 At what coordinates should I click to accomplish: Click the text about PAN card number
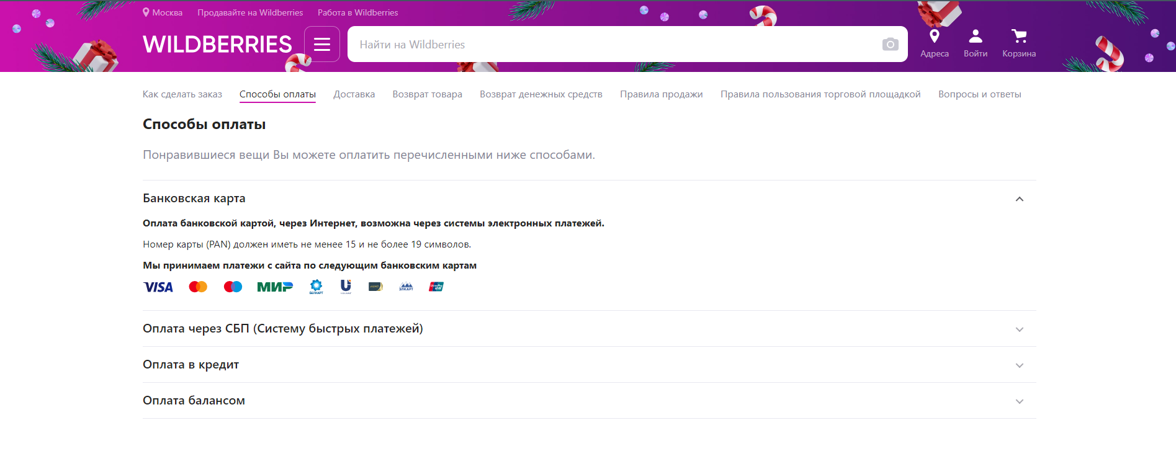307,244
